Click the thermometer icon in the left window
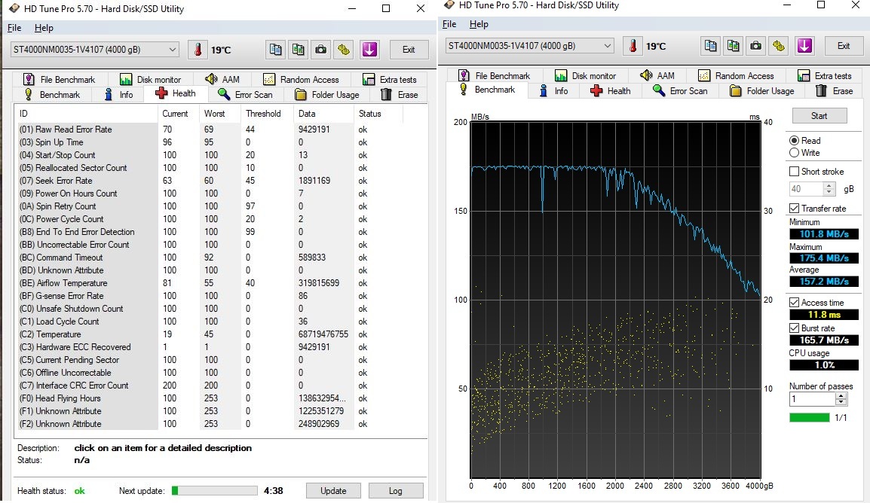 coord(198,50)
